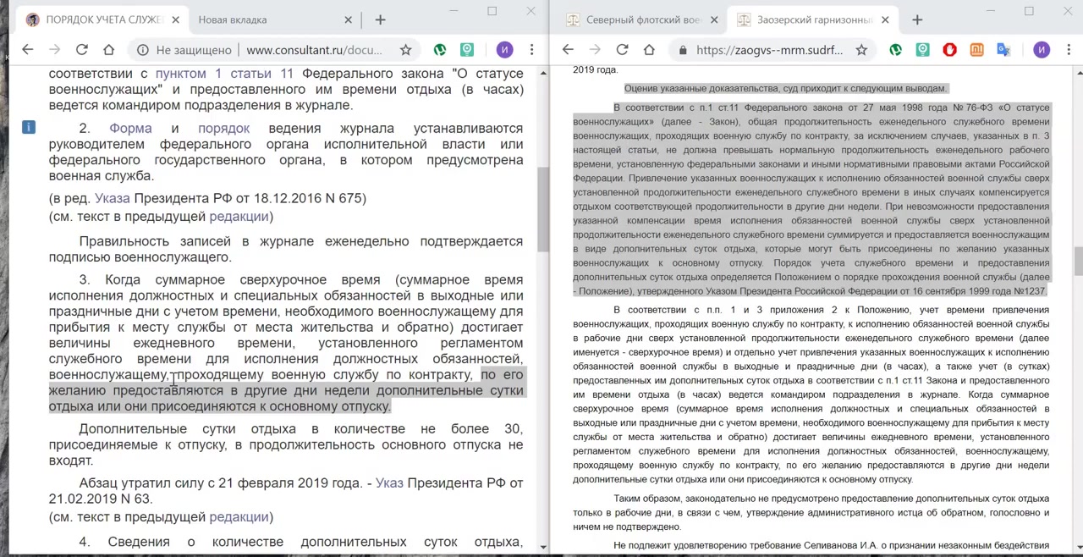Viewport: 1083px width, 557px height.
Task: Click the left page's vertical scrollbar thumb
Action: pyautogui.click(x=542, y=207)
